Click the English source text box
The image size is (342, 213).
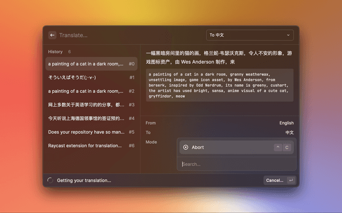point(220,85)
